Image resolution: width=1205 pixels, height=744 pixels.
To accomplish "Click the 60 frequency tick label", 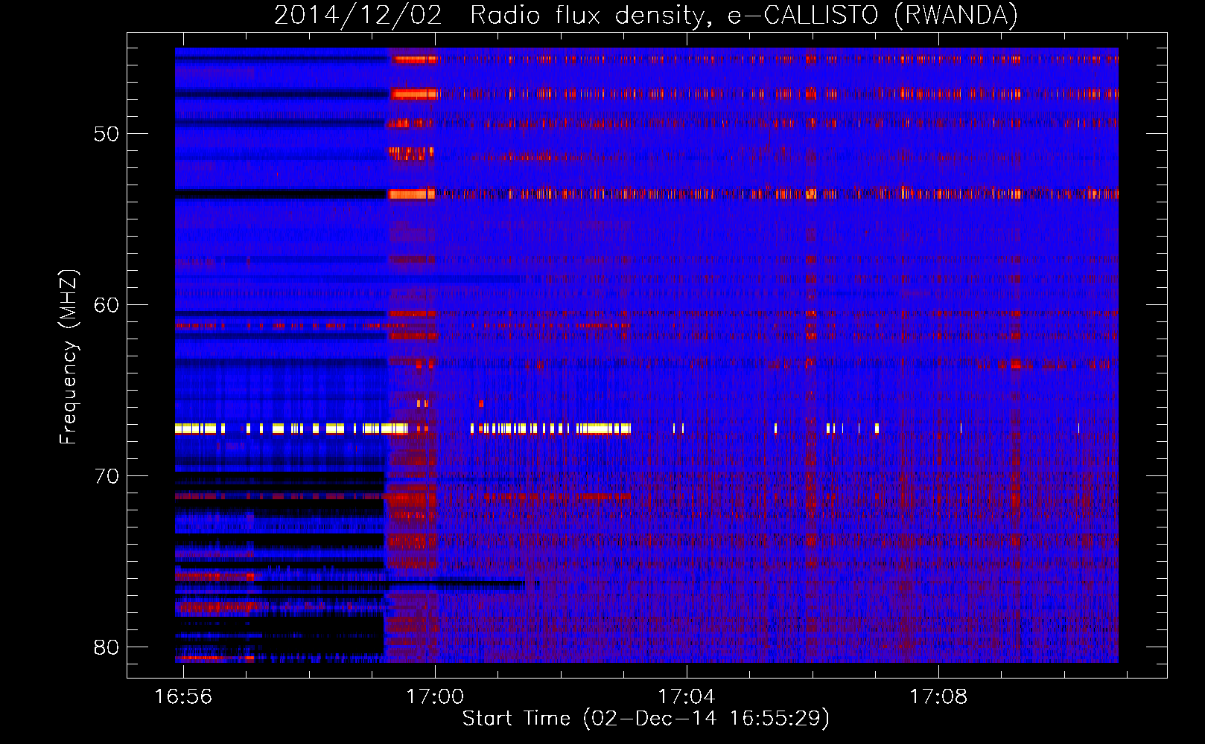I will [x=106, y=305].
